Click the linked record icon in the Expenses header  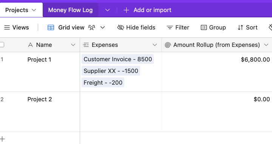pyautogui.click(x=86, y=45)
